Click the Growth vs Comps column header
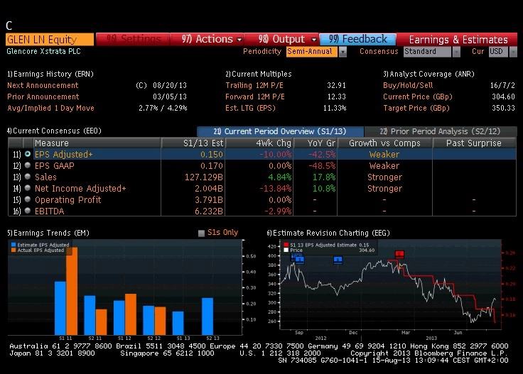523x374 pixels. pos(384,143)
